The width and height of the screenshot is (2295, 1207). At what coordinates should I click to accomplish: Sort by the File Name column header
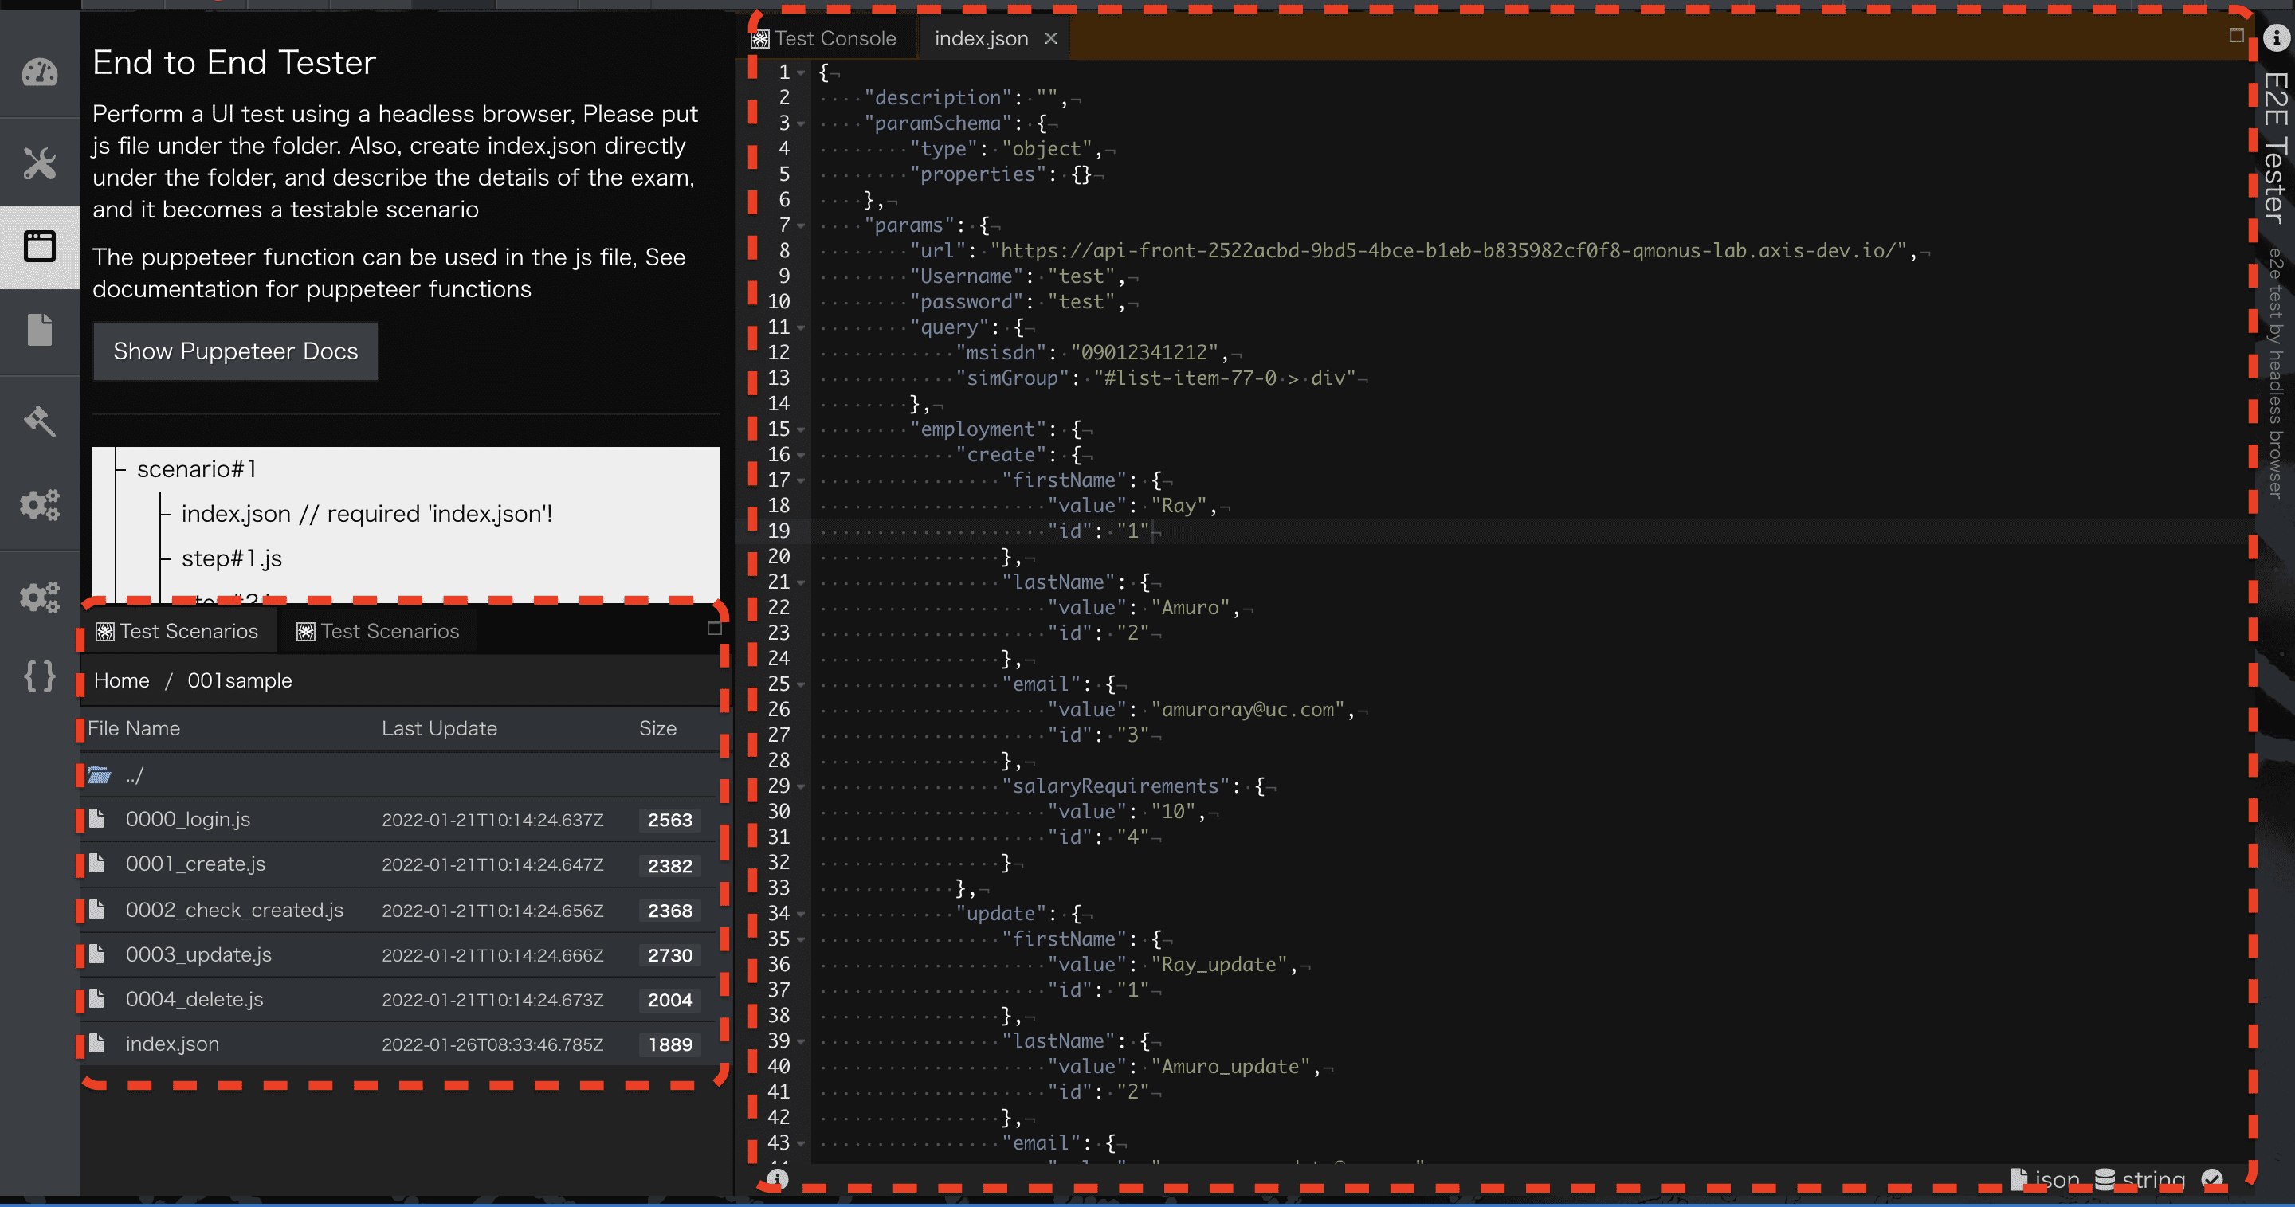[134, 727]
